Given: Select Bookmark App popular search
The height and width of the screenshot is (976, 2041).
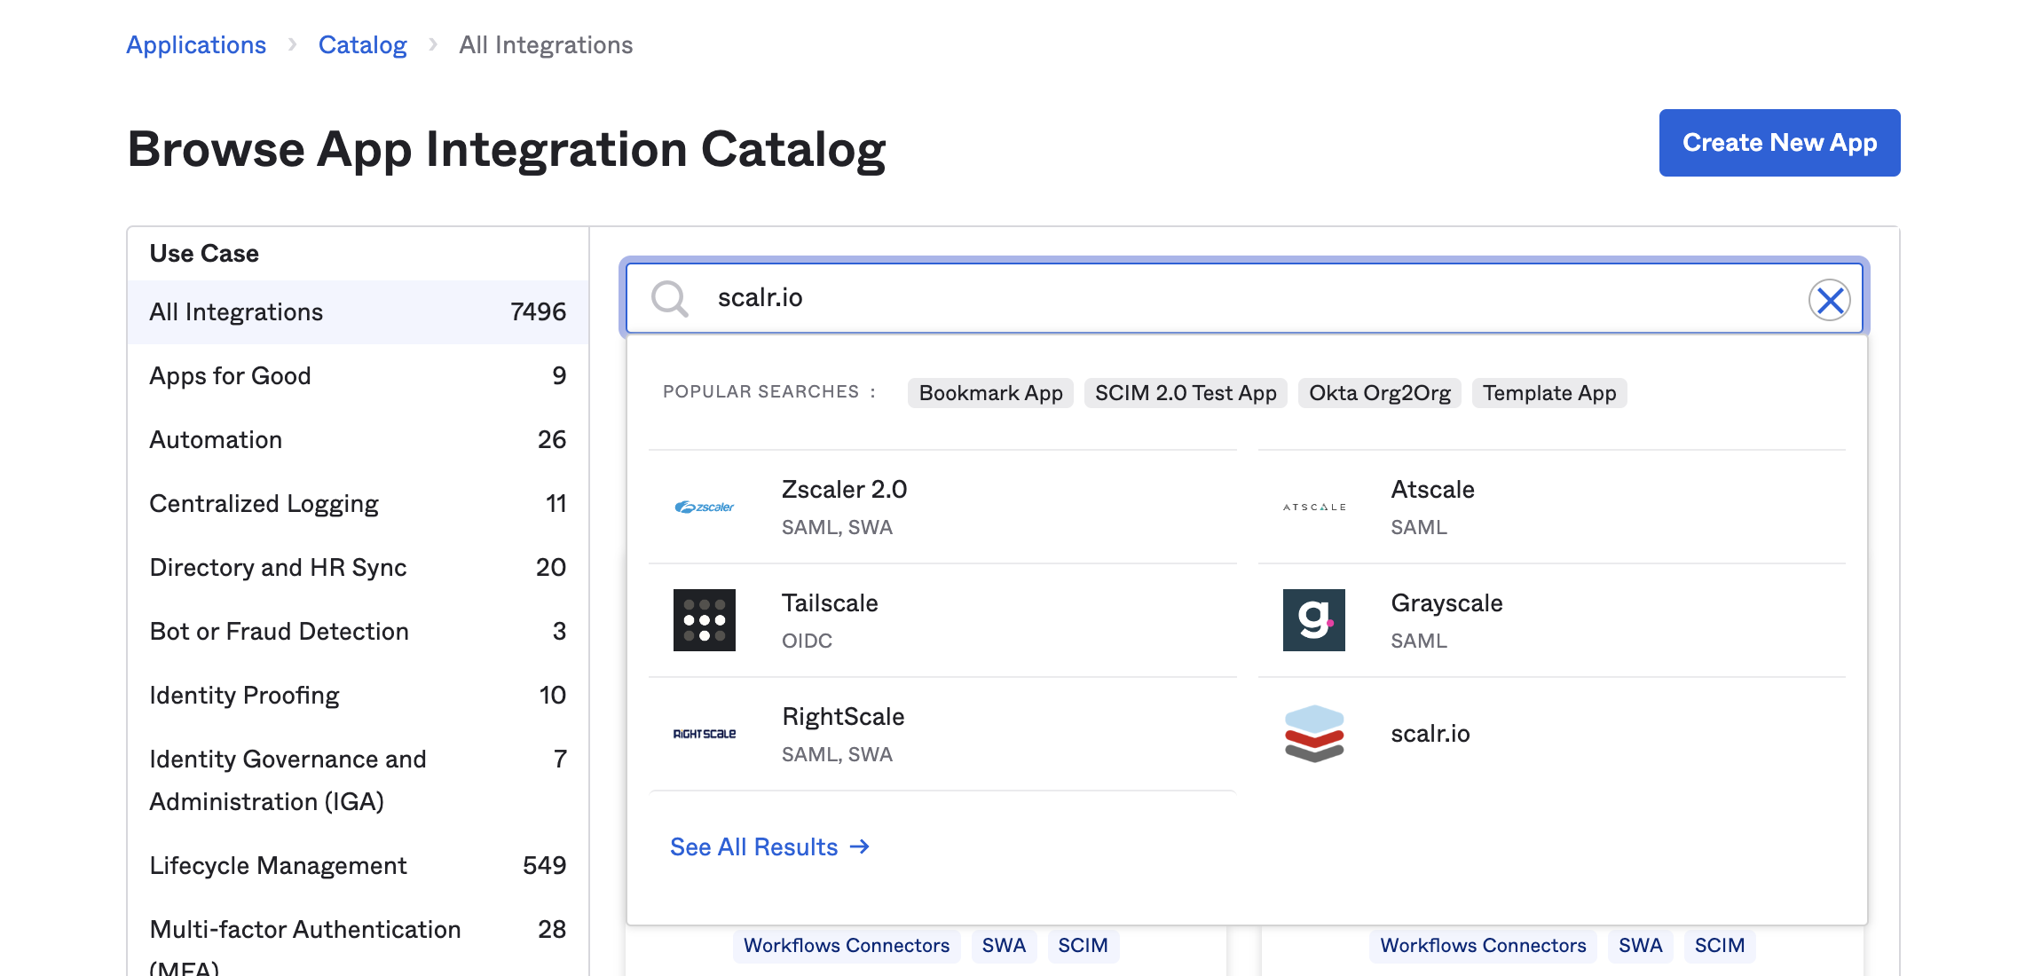Looking at the screenshot, I should pyautogui.click(x=990, y=393).
